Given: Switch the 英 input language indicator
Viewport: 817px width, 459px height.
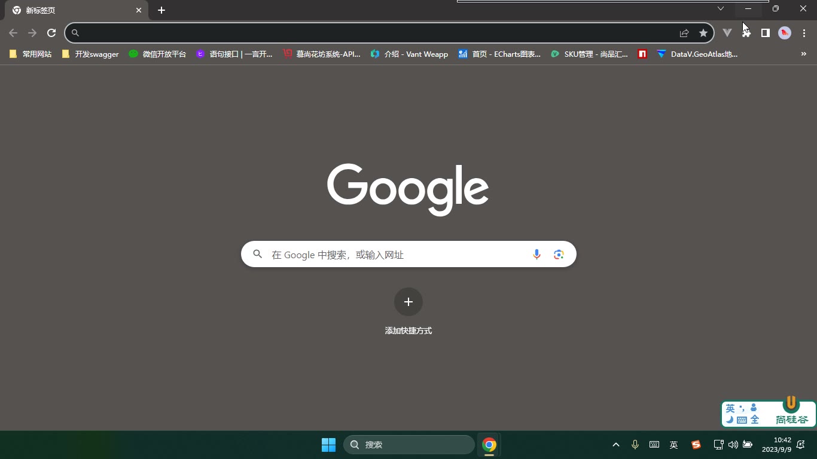Looking at the screenshot, I should (673, 445).
